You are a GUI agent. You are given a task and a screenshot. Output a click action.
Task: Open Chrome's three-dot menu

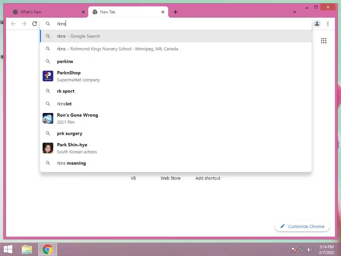click(328, 24)
